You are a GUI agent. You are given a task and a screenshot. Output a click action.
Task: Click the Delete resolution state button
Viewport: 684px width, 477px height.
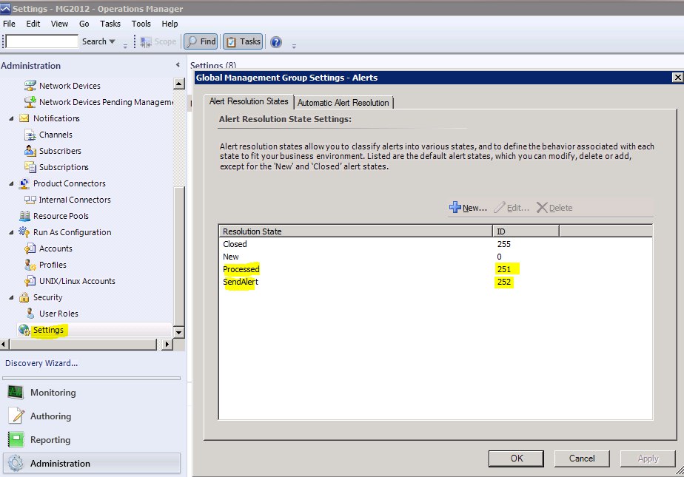pyautogui.click(x=554, y=208)
